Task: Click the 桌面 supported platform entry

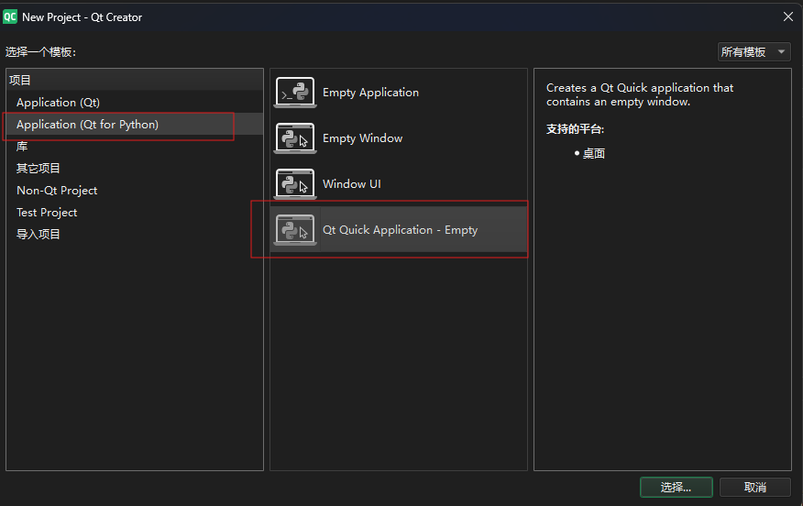Action: pos(594,154)
